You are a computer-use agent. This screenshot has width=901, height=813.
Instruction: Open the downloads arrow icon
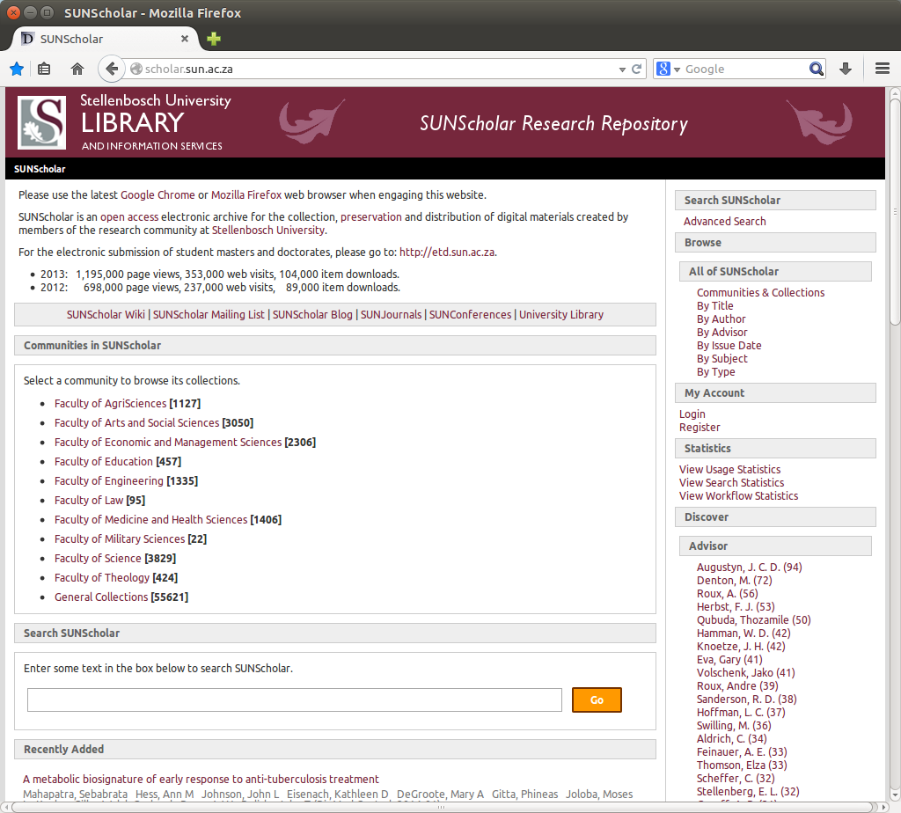tap(846, 69)
